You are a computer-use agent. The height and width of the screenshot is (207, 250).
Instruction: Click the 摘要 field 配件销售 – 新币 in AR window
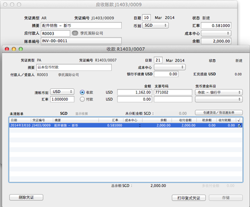(x=81, y=26)
